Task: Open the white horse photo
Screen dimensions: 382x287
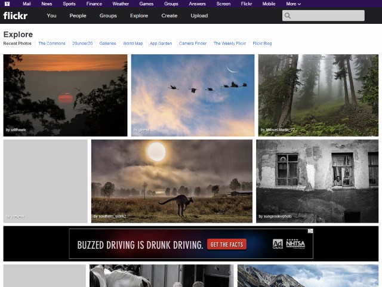Action: pyautogui.click(x=162, y=276)
